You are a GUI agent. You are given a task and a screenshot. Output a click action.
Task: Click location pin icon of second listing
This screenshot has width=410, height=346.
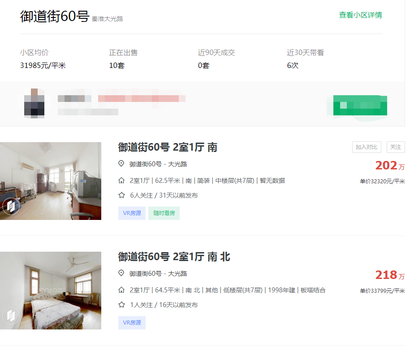(121, 273)
